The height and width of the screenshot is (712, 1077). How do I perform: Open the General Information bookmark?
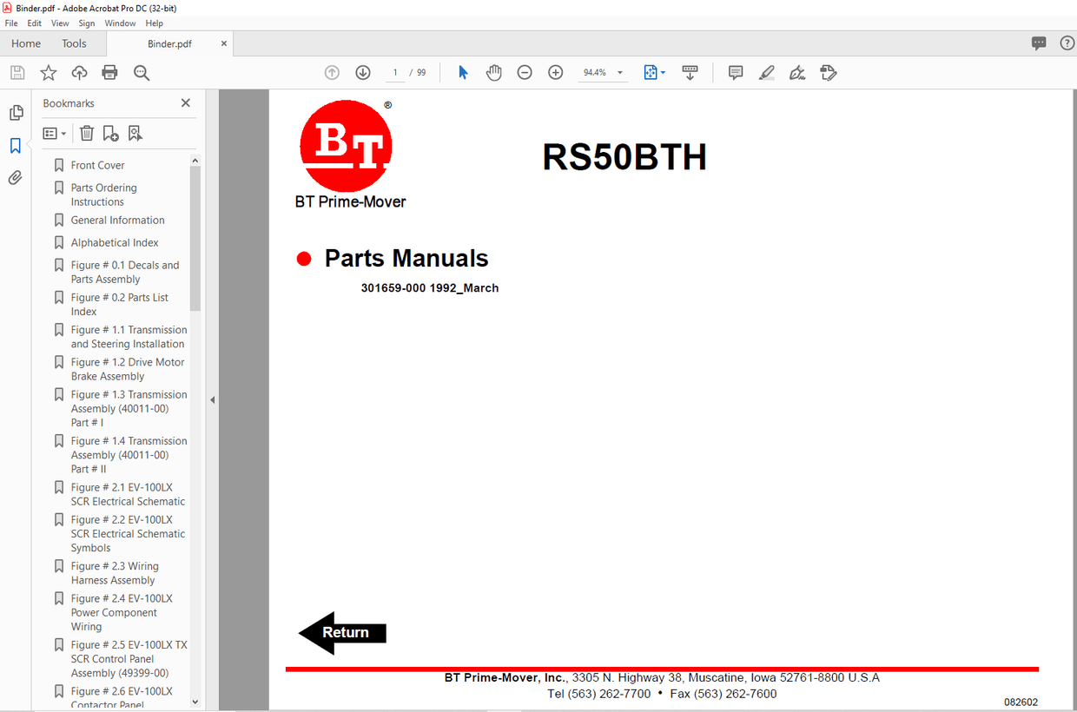(117, 220)
